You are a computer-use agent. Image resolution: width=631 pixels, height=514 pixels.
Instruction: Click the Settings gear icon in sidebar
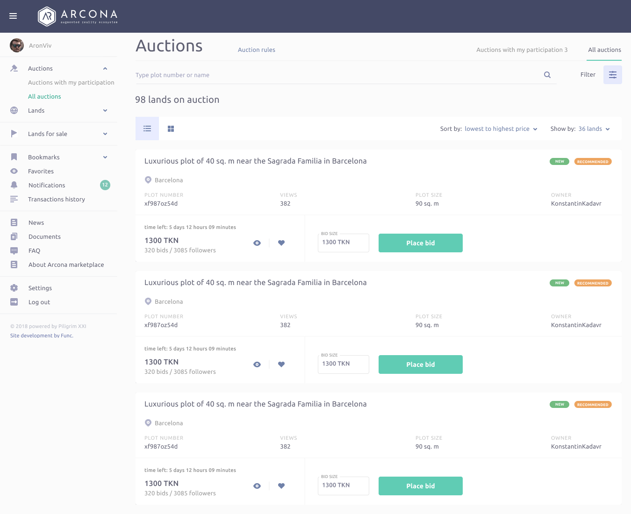click(x=14, y=288)
